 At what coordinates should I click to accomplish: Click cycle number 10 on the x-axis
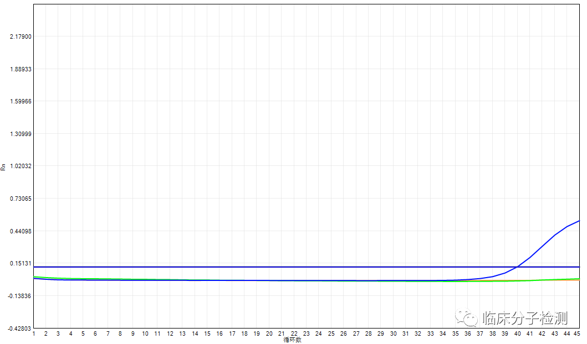145,334
